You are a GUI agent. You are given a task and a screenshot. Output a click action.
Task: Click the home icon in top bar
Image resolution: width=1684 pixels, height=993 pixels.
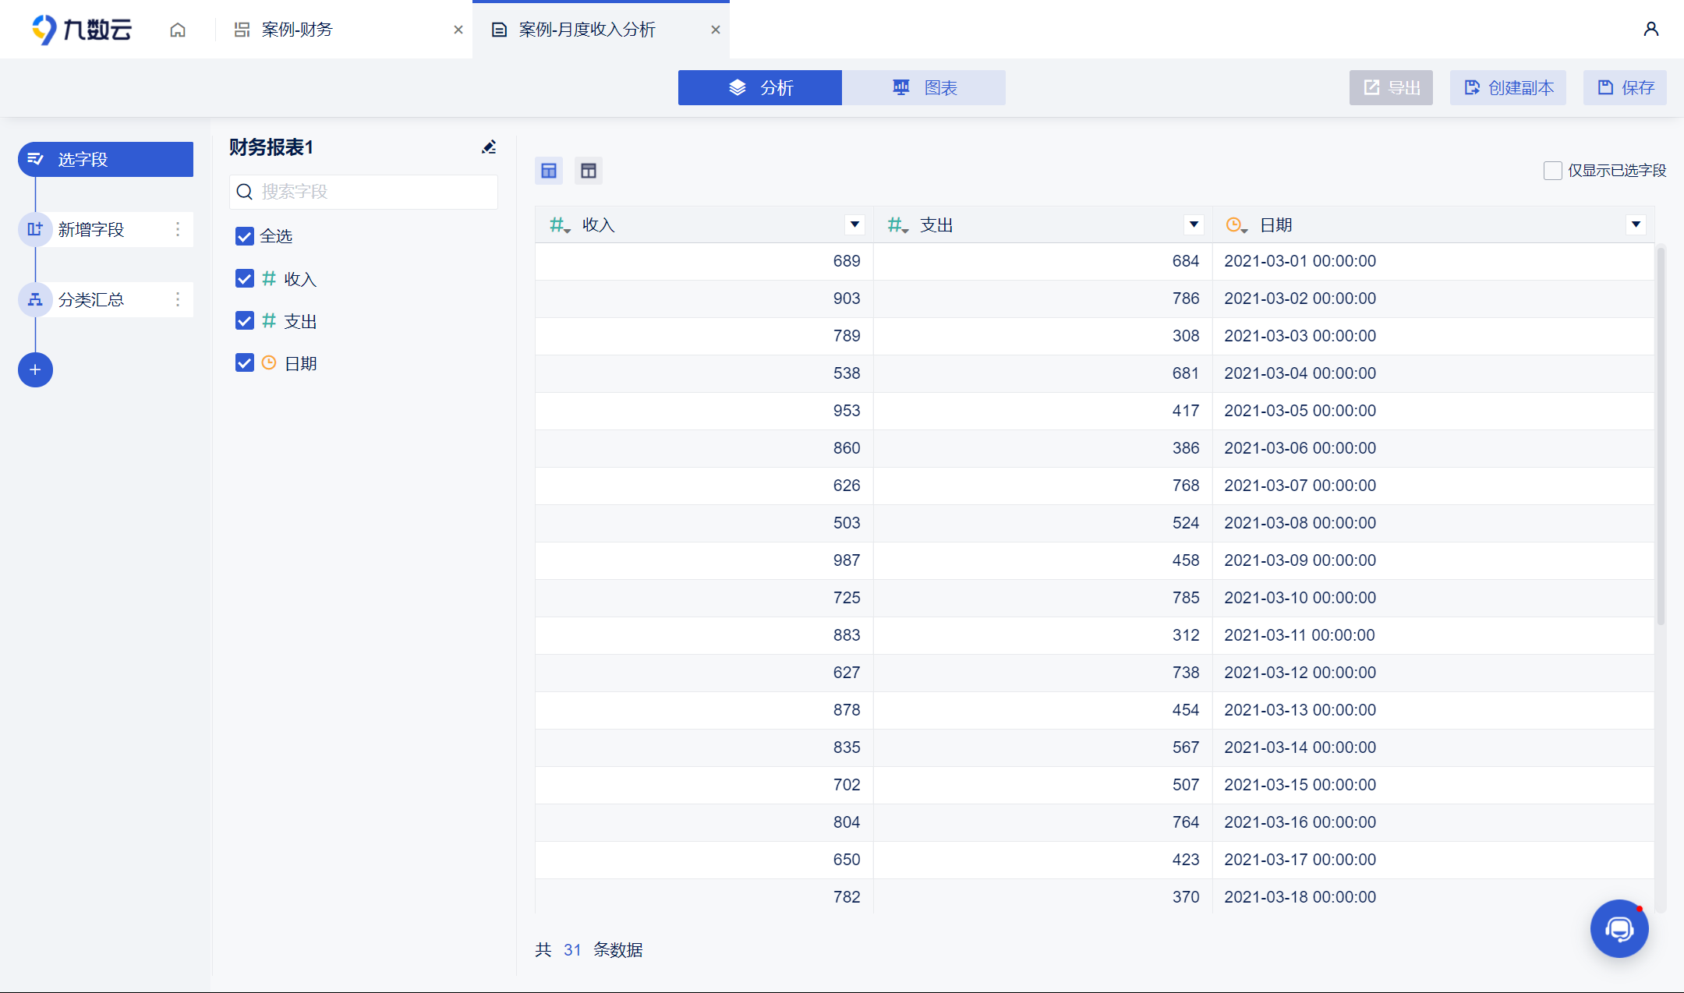coord(178,30)
